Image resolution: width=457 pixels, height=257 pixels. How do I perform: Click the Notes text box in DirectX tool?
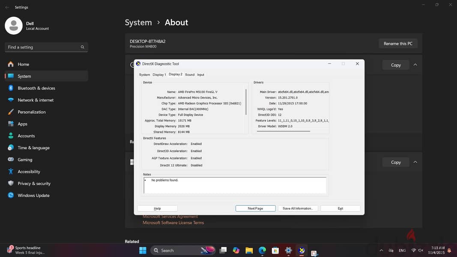[x=235, y=185]
